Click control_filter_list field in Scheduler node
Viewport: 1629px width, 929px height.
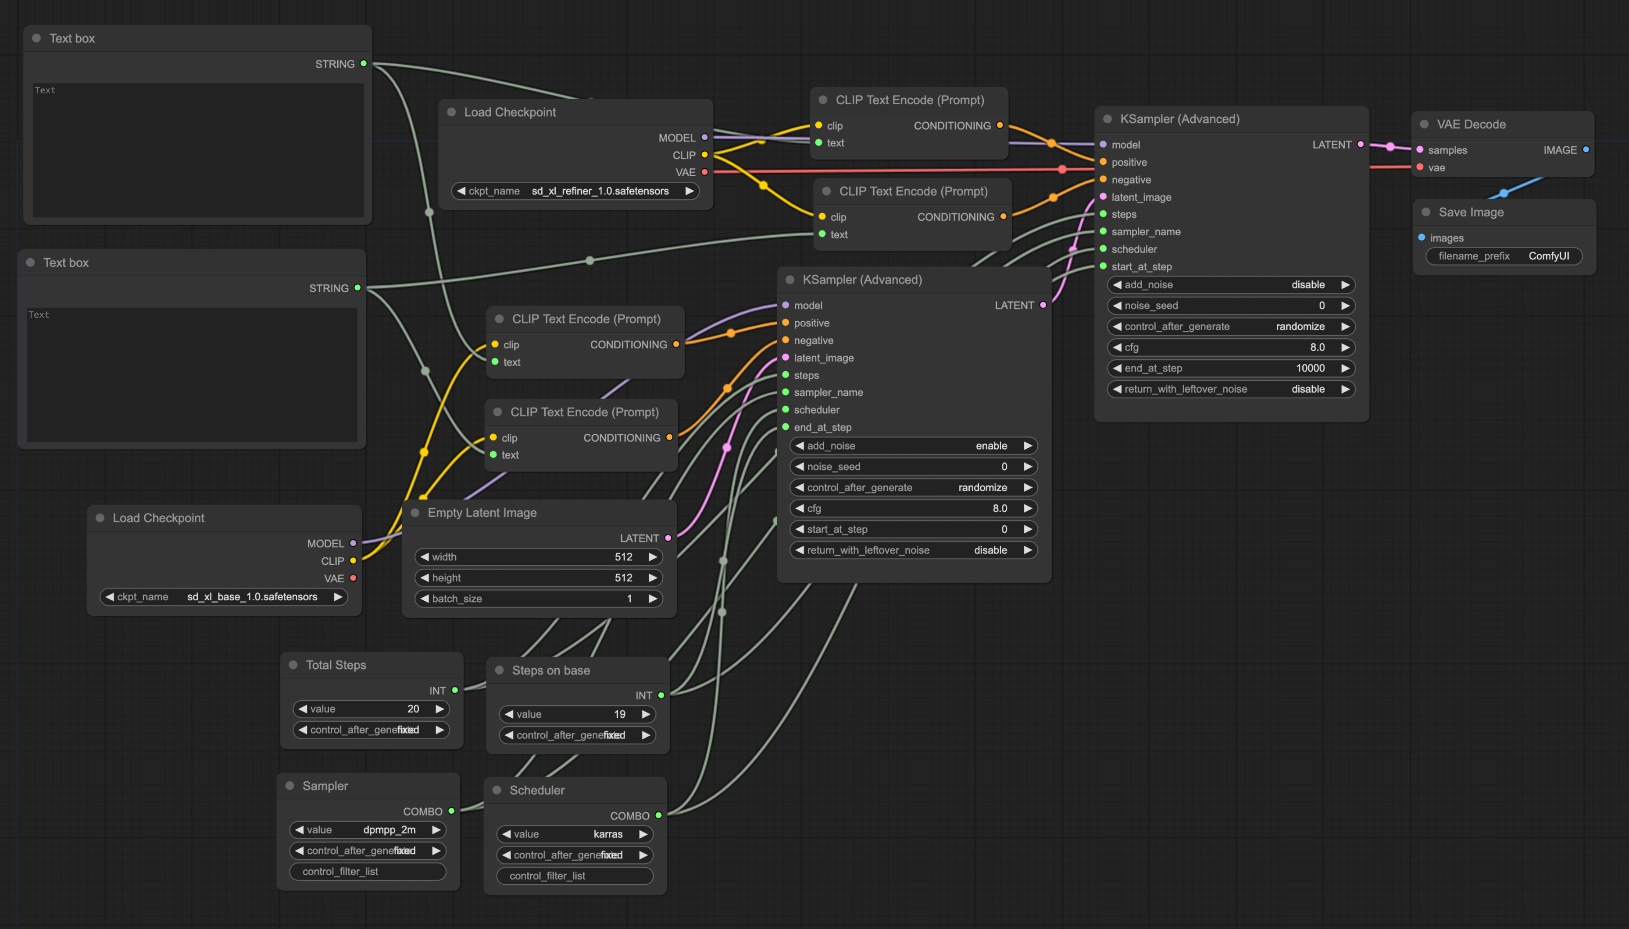[575, 876]
